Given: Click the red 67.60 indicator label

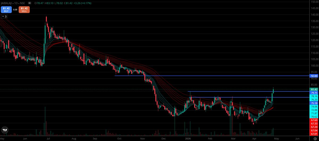Looking at the screenshot, I should tap(314, 120).
